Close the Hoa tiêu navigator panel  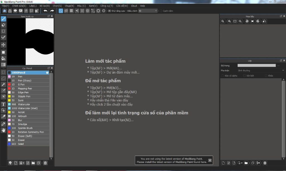(284, 16)
